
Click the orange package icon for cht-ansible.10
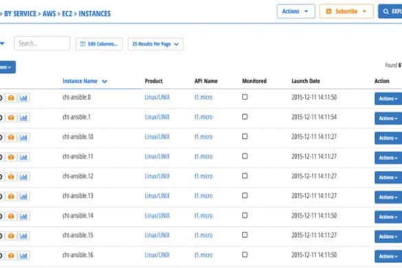tap(11, 137)
